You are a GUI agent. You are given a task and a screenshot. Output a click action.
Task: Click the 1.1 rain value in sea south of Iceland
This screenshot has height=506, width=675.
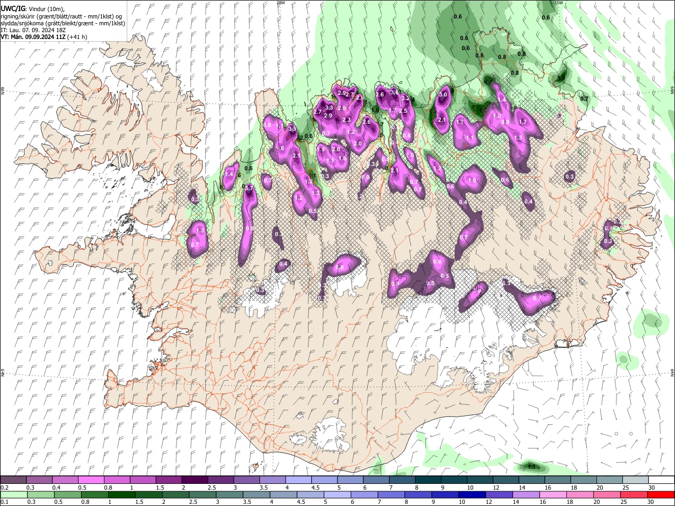(x=532, y=466)
